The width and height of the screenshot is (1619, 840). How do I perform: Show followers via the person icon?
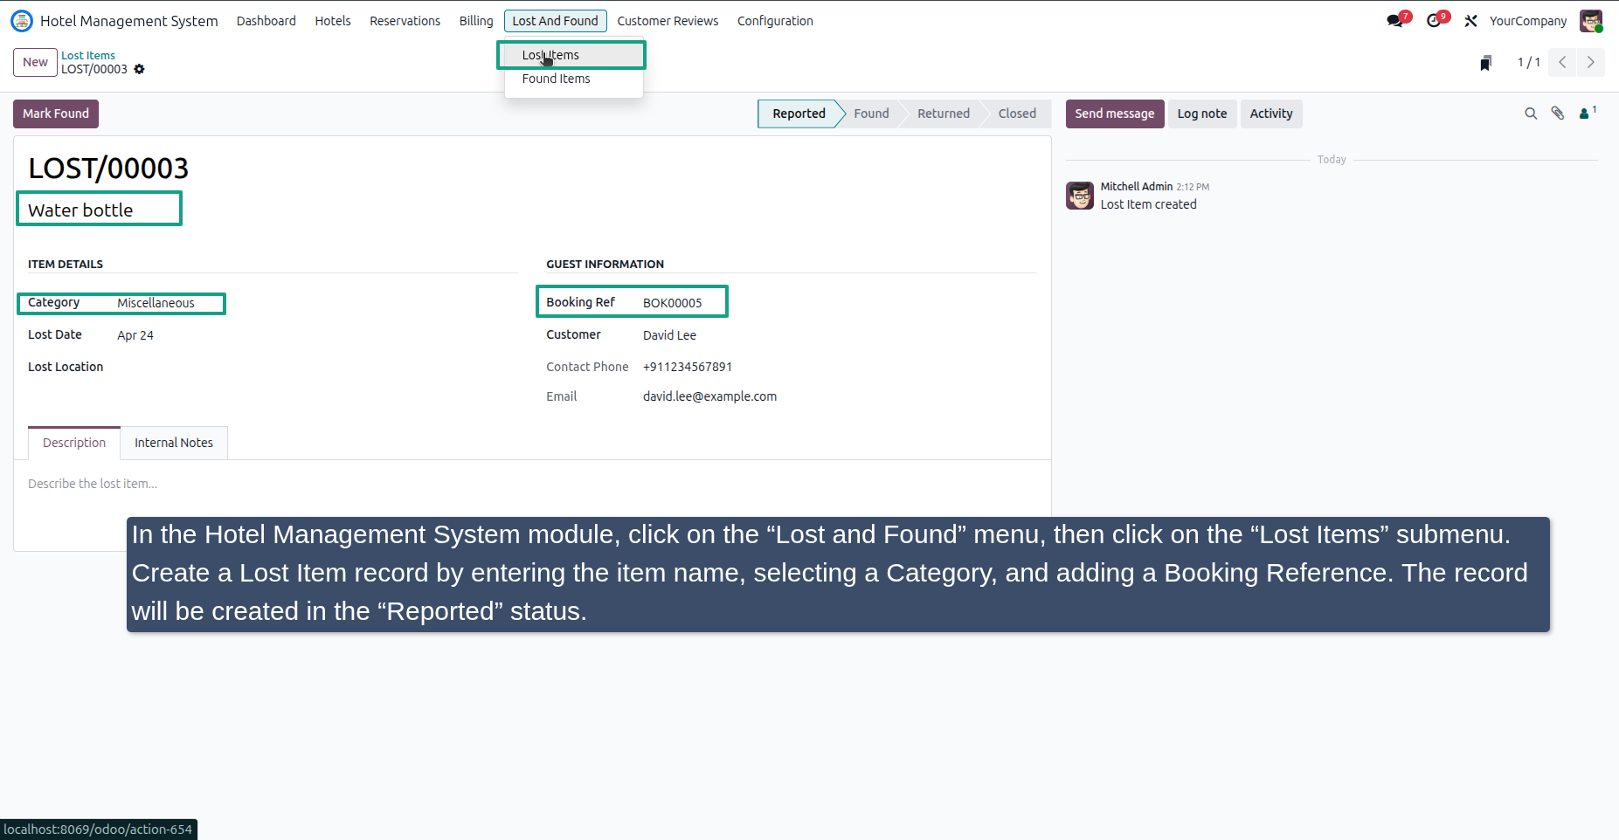pyautogui.click(x=1588, y=114)
